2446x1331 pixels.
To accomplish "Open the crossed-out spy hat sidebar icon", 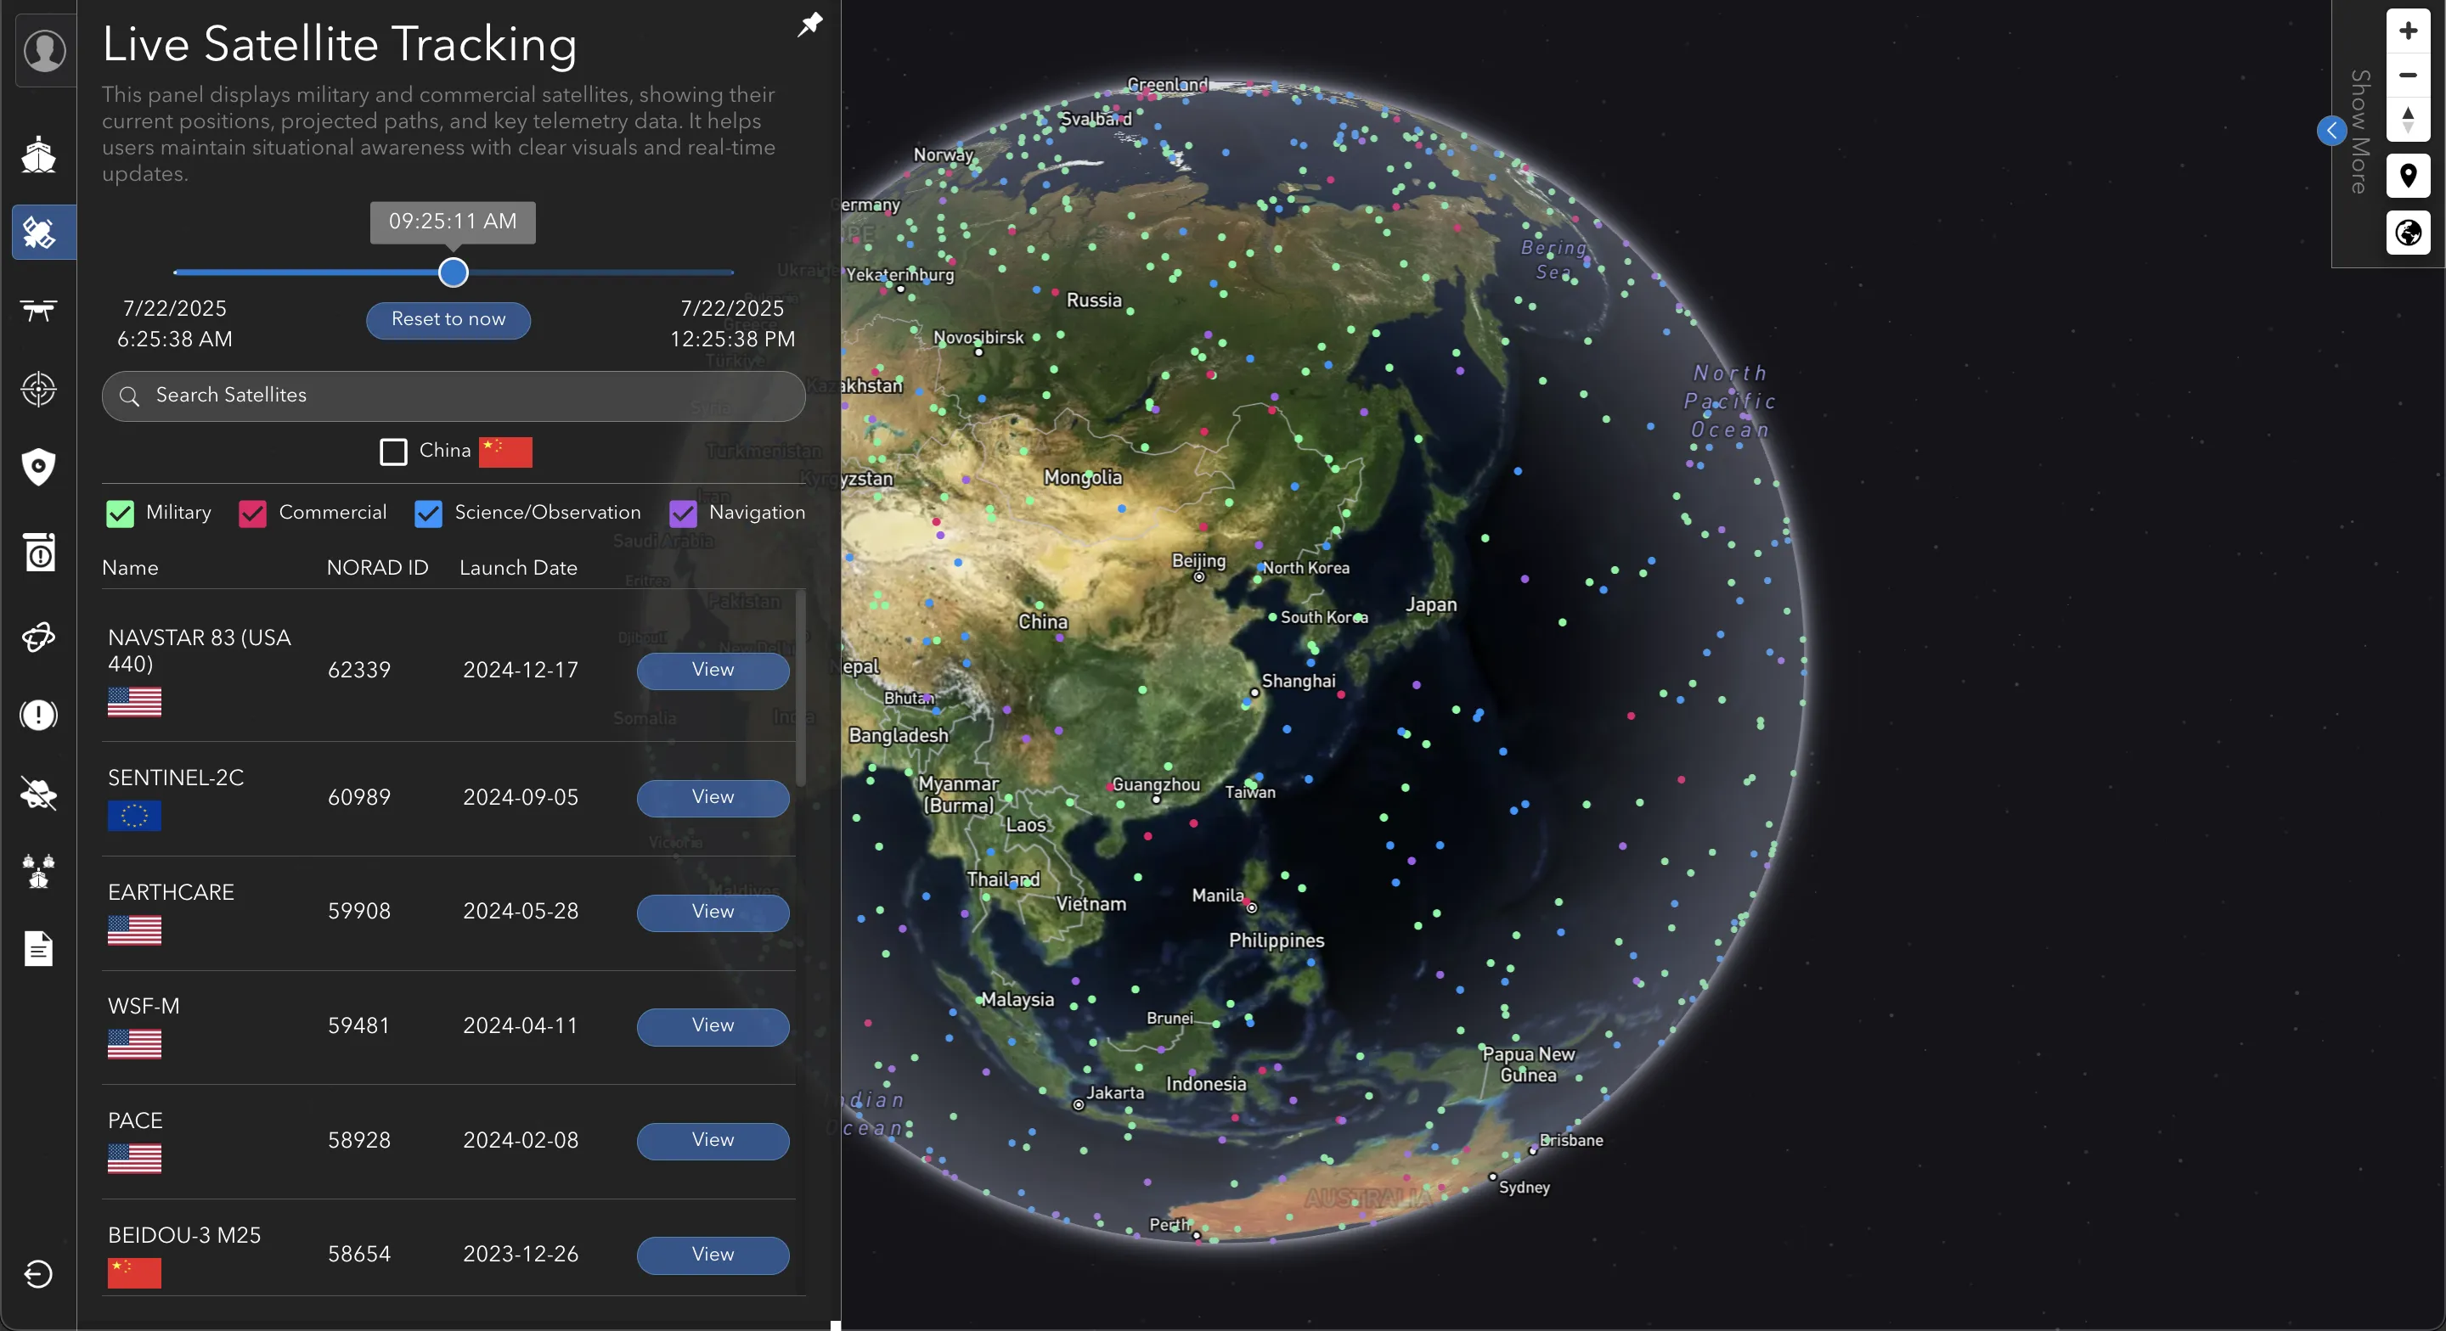I will point(39,793).
